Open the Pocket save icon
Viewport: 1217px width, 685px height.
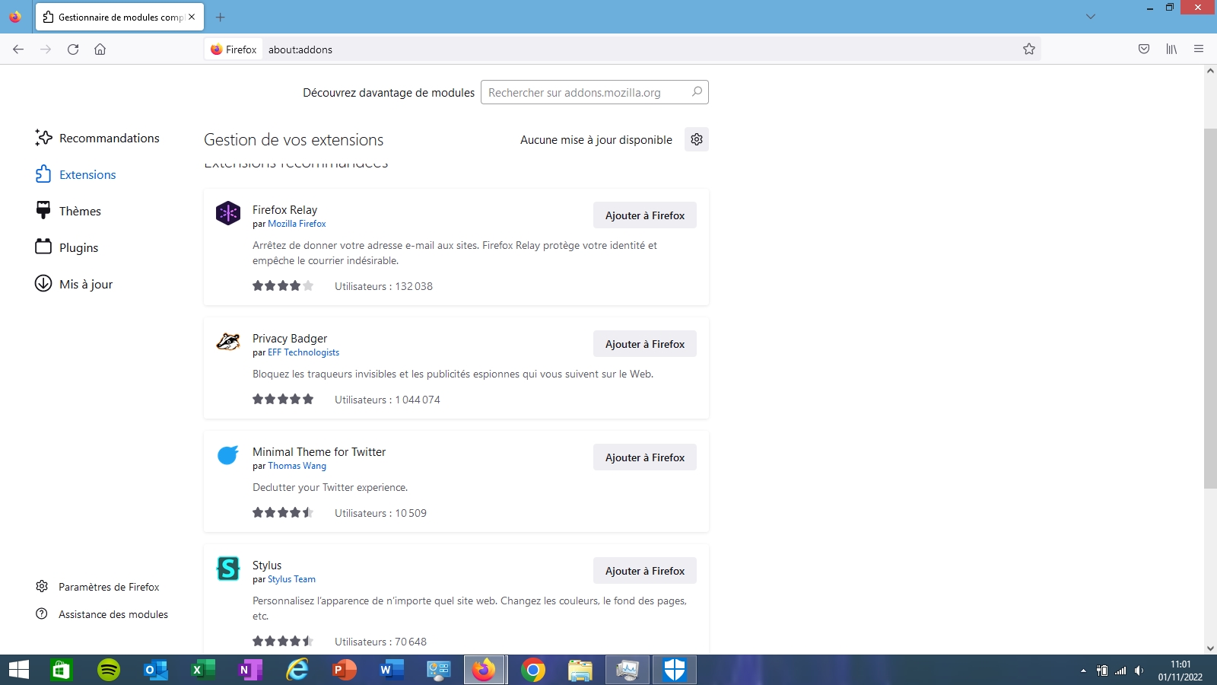coord(1144,49)
